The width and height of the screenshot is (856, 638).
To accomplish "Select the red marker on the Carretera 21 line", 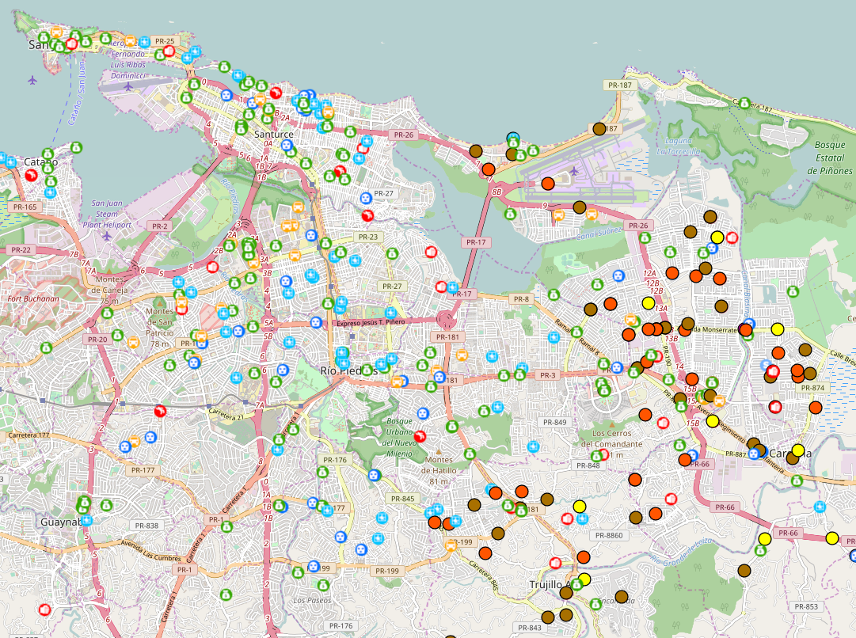I will click(x=160, y=411).
